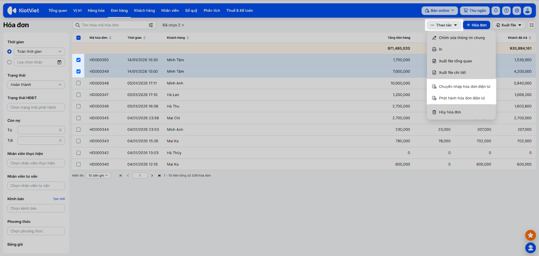539x256 pixels.
Task: Select 'Phát hành hóa đơn điện tử'
Action: 461,98
